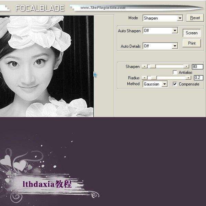Click the Radius slider right arrow
Screen dimensions: 206x206
(188, 78)
